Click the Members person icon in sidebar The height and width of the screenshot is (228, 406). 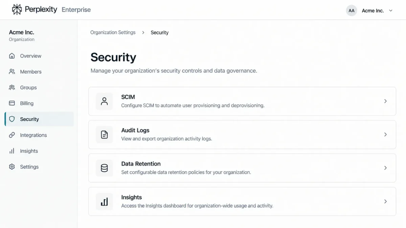(x=12, y=72)
